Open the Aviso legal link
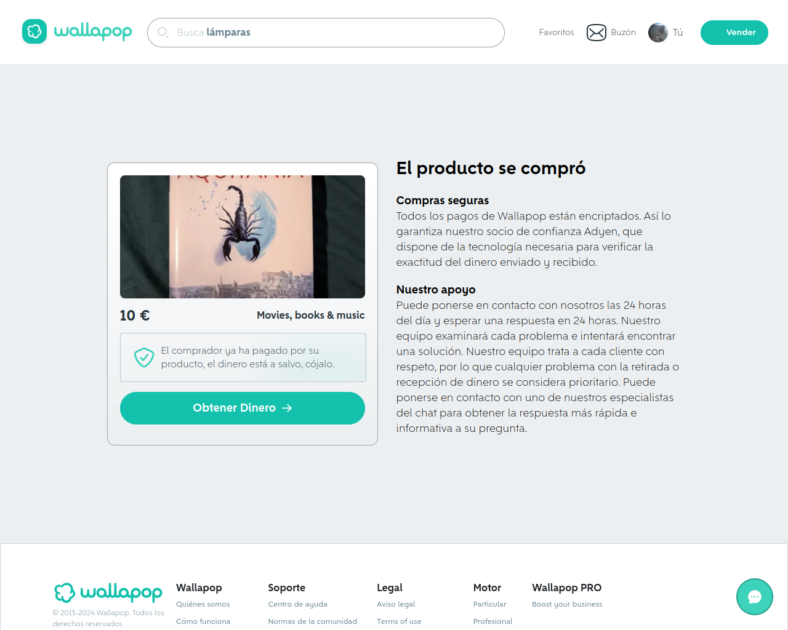The width and height of the screenshot is (788, 630). [x=396, y=604]
